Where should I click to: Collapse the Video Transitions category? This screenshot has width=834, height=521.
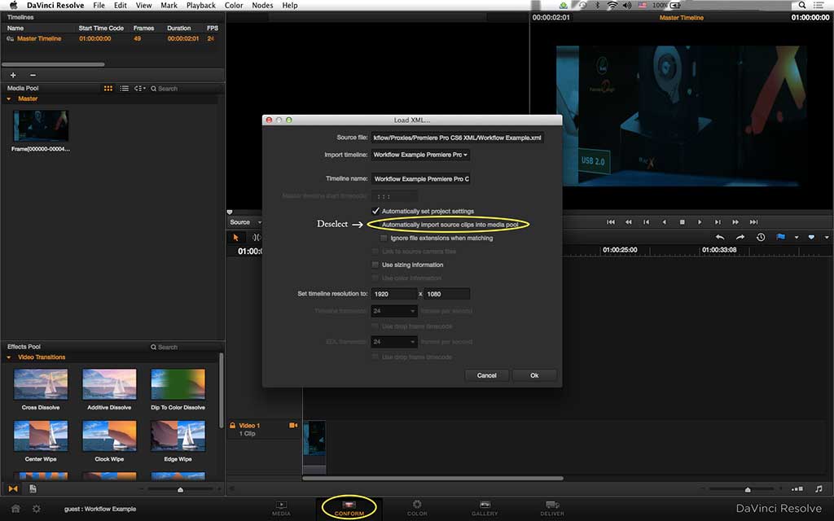tap(9, 357)
